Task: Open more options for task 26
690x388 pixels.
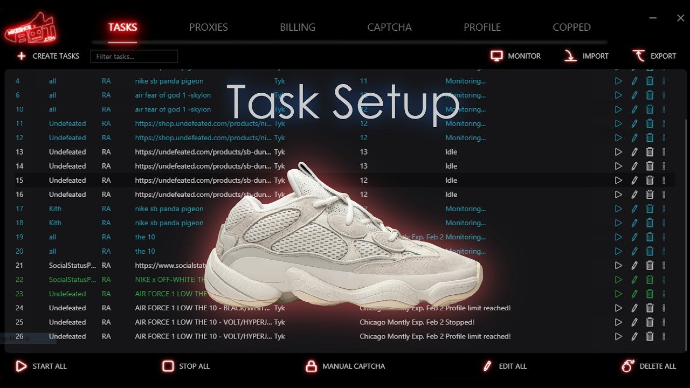Action: pyautogui.click(x=664, y=336)
